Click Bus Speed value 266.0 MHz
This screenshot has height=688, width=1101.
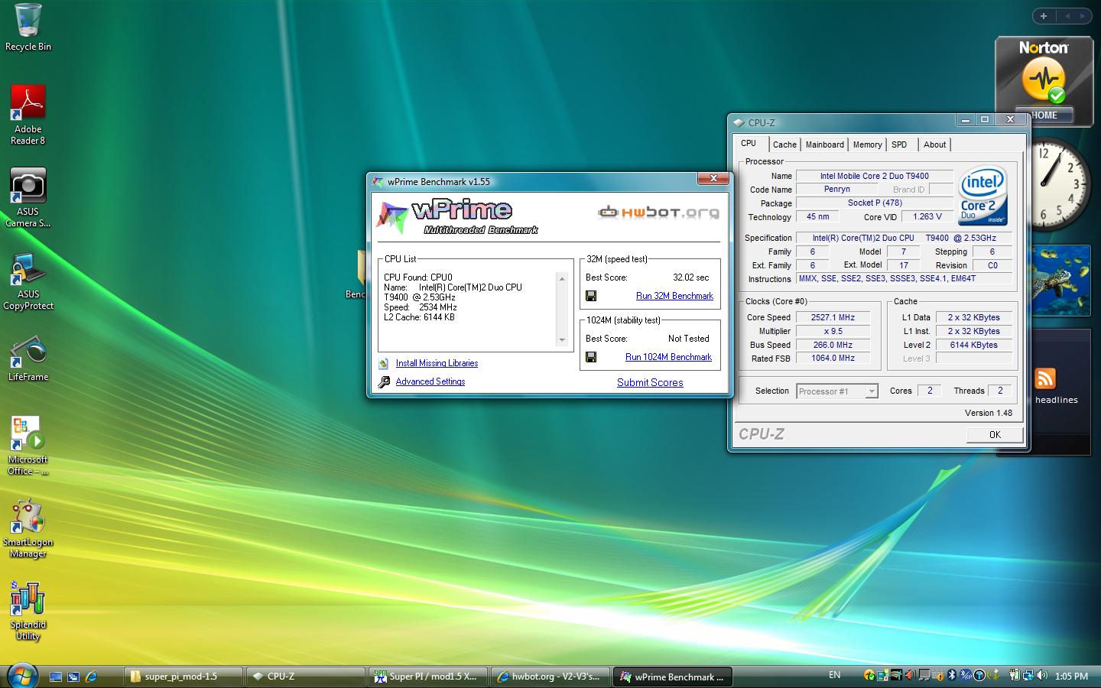[x=833, y=345]
